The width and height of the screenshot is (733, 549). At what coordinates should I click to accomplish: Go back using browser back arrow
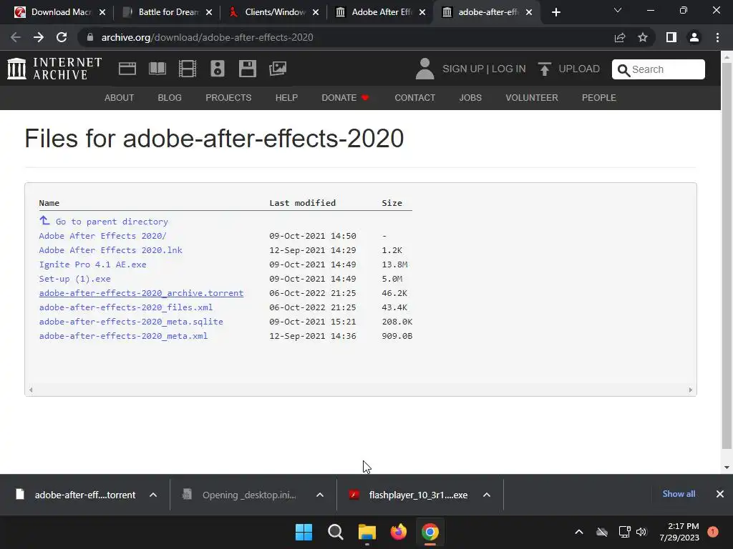tap(16, 37)
